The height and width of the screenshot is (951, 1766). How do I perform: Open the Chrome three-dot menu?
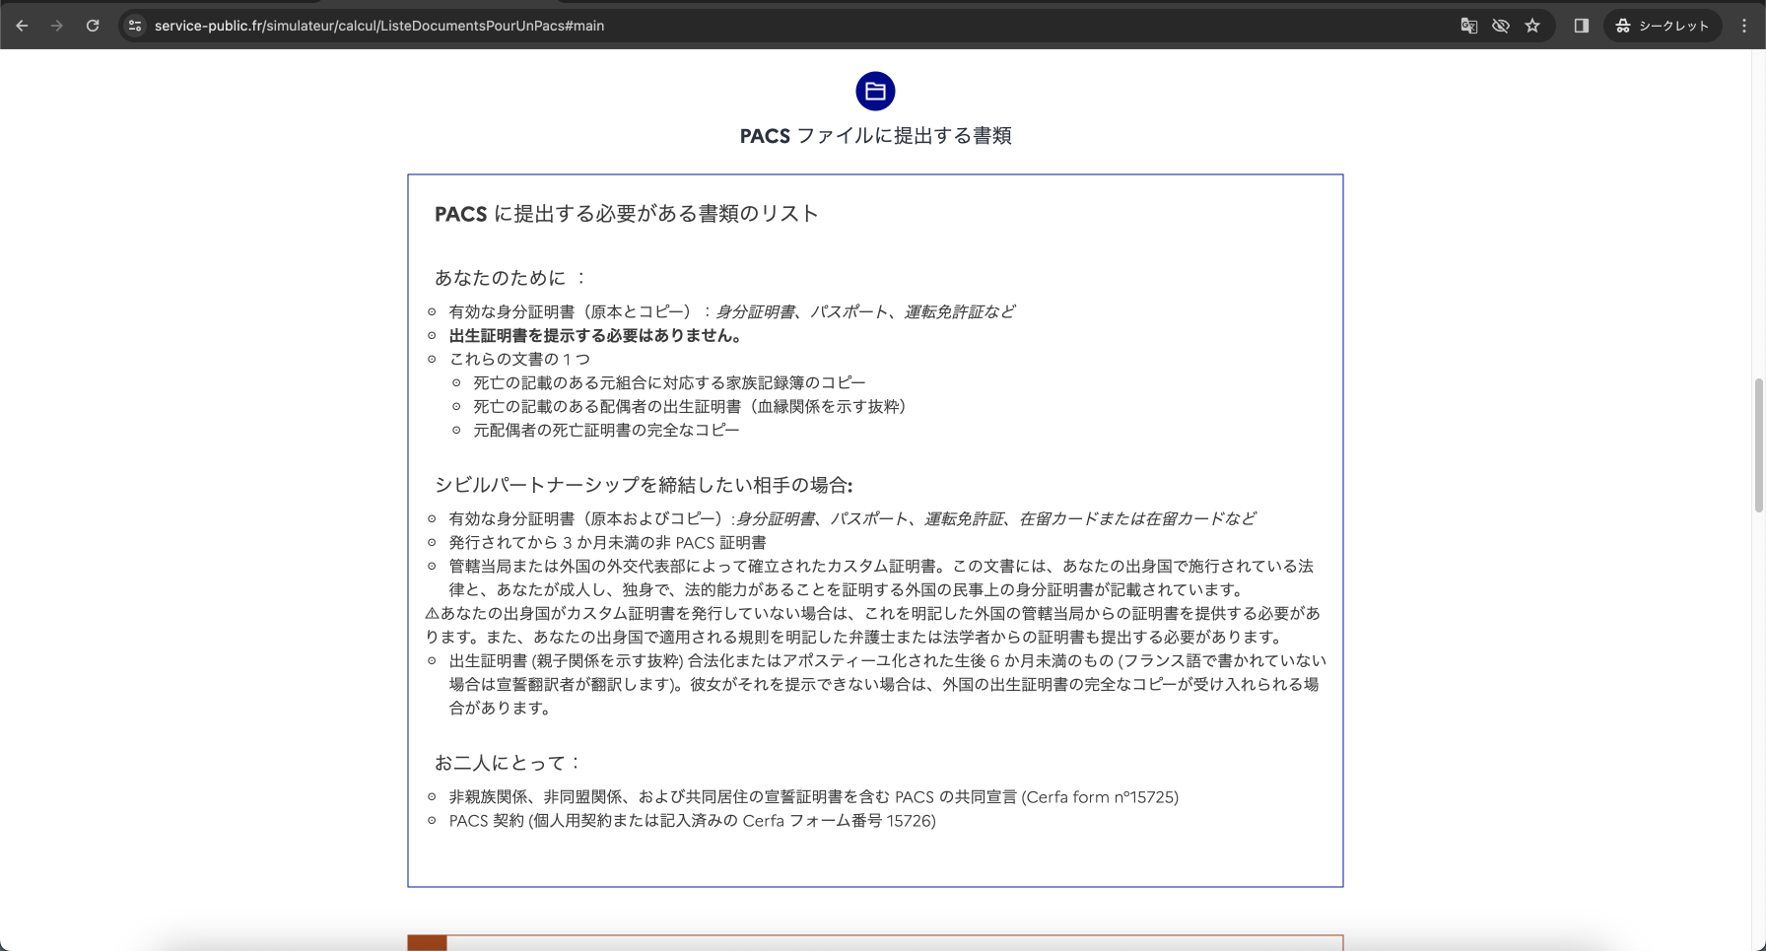pyautogui.click(x=1744, y=26)
